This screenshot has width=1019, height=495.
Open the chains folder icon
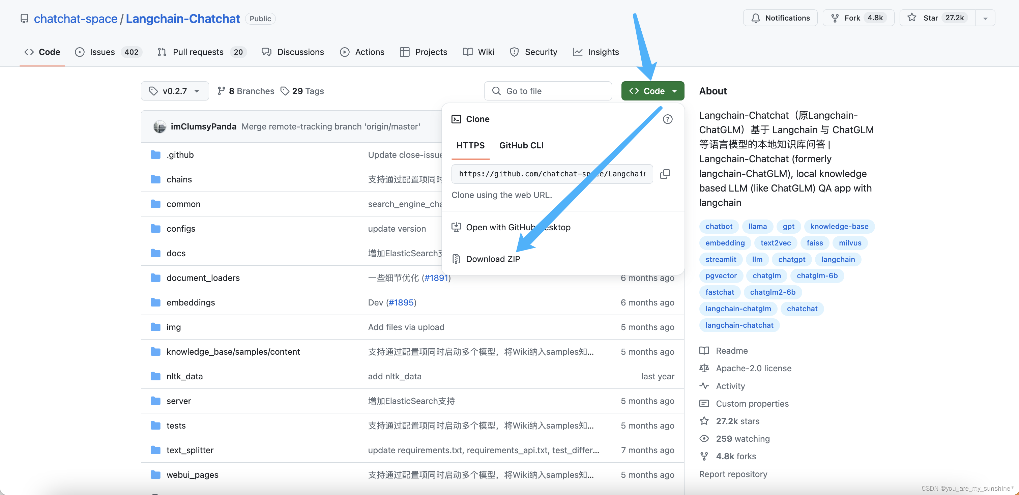(155, 179)
